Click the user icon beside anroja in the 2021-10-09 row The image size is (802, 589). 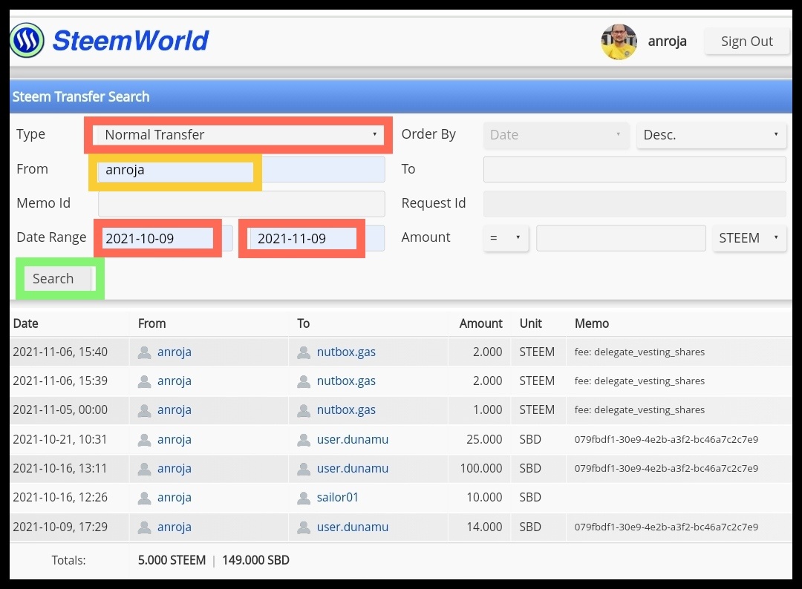(145, 527)
